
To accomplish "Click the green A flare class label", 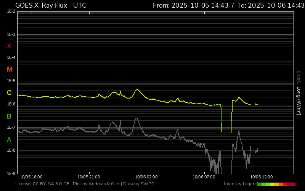I will [x=9, y=139].
